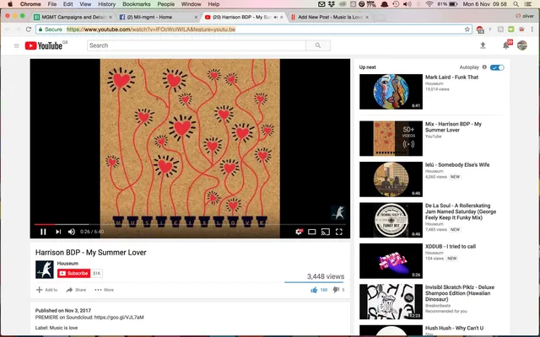
Task: Open the Chrome menu in menu bar
Action: (30, 4)
